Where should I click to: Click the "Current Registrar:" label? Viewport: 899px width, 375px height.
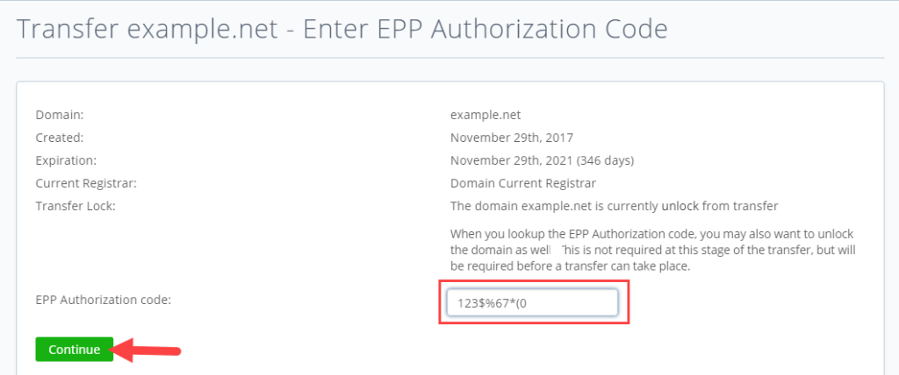click(x=85, y=183)
